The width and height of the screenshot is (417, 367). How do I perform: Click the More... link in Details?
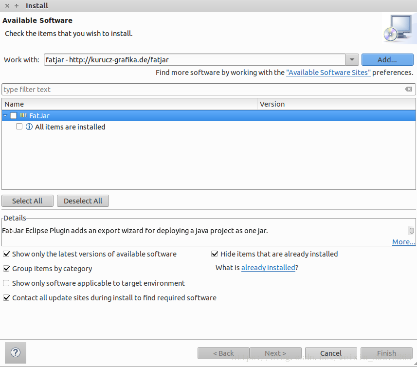pos(403,242)
